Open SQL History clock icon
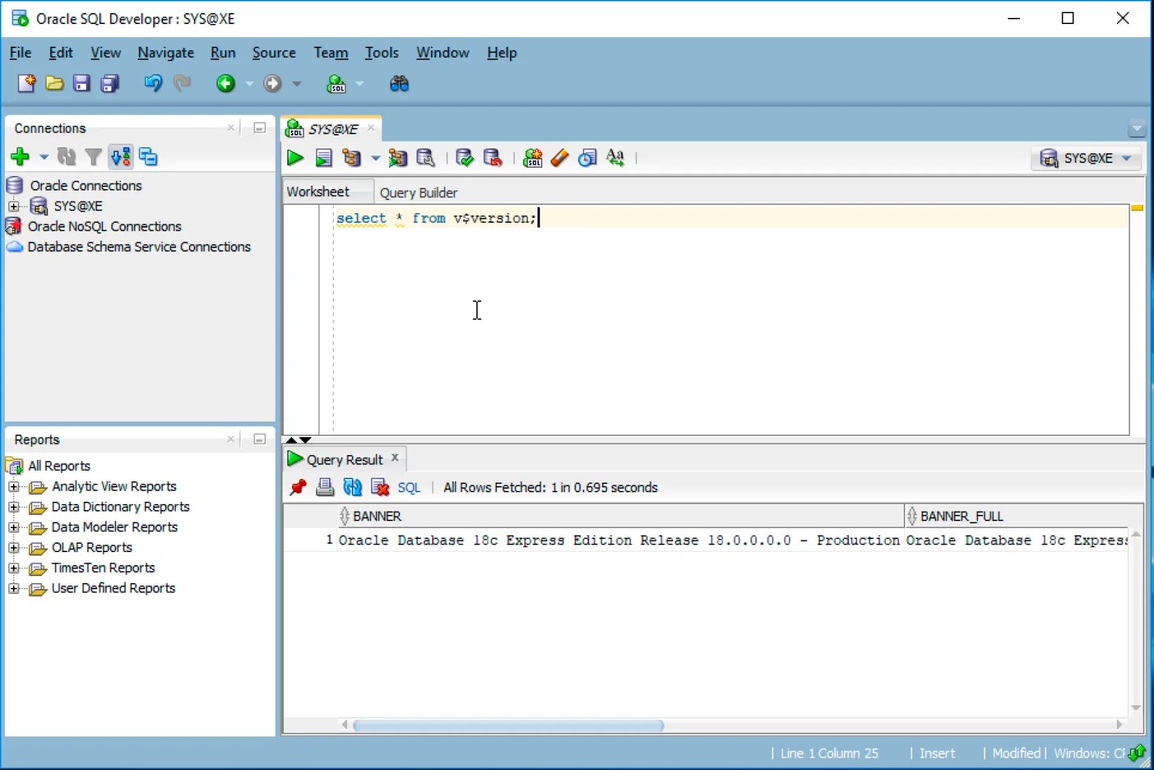 tap(587, 158)
